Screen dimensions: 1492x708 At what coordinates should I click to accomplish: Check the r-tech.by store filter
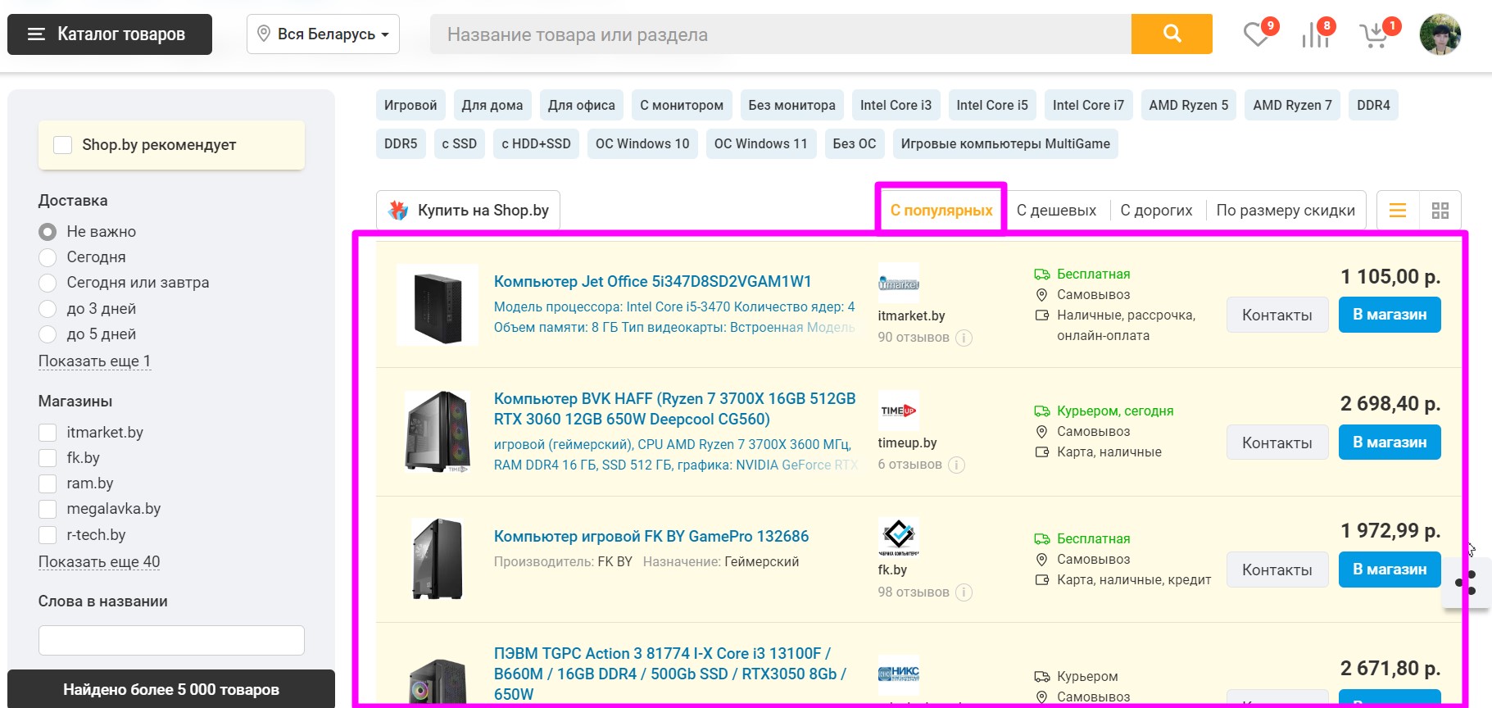click(48, 535)
